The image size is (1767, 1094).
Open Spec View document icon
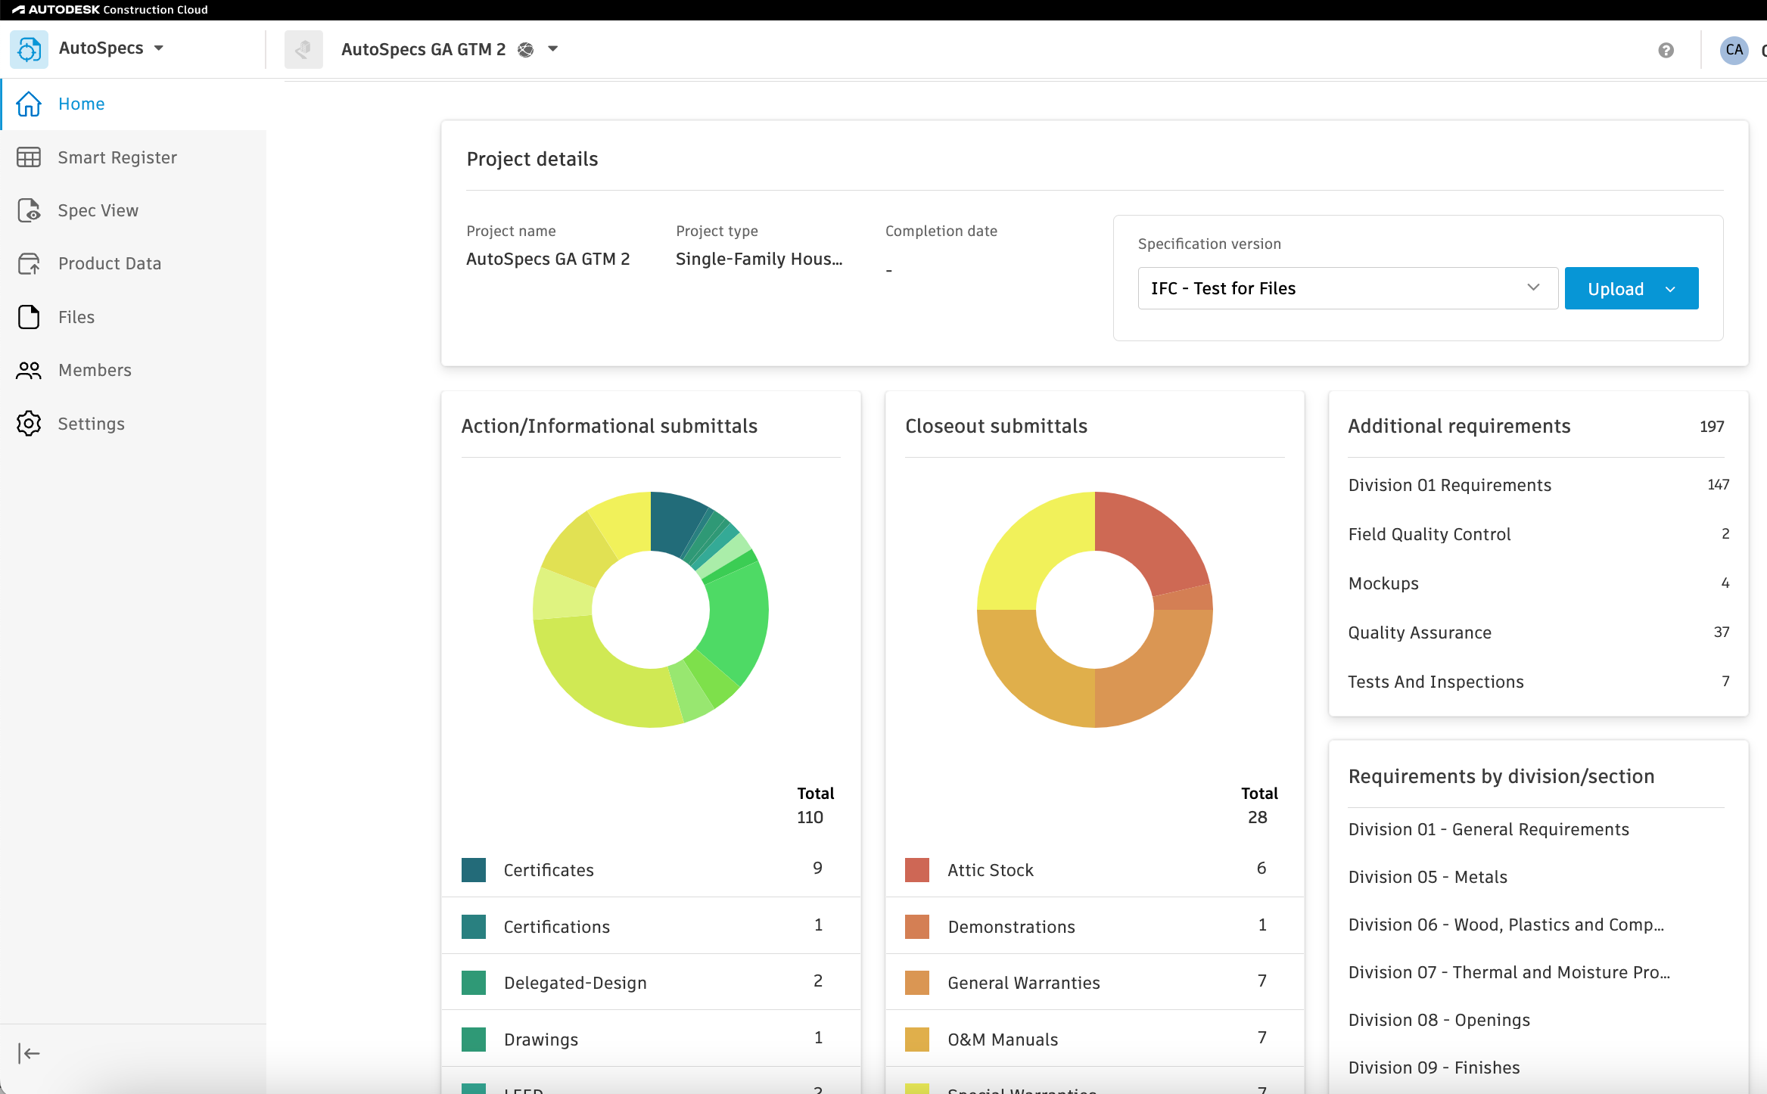29,210
